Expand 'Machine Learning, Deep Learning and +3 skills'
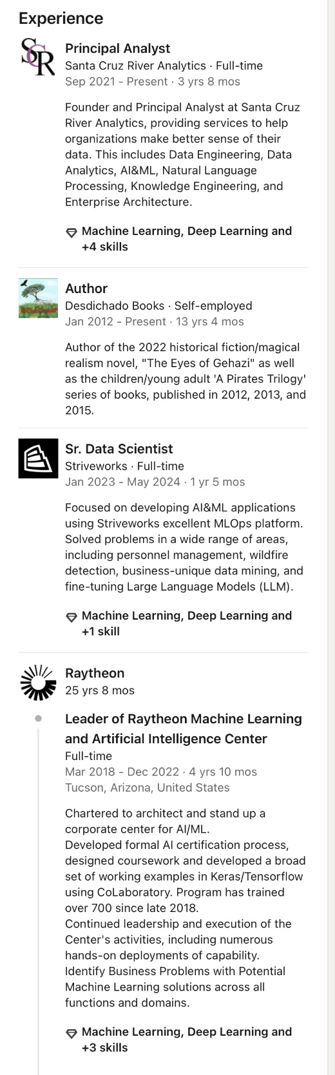 pyautogui.click(x=179, y=1040)
